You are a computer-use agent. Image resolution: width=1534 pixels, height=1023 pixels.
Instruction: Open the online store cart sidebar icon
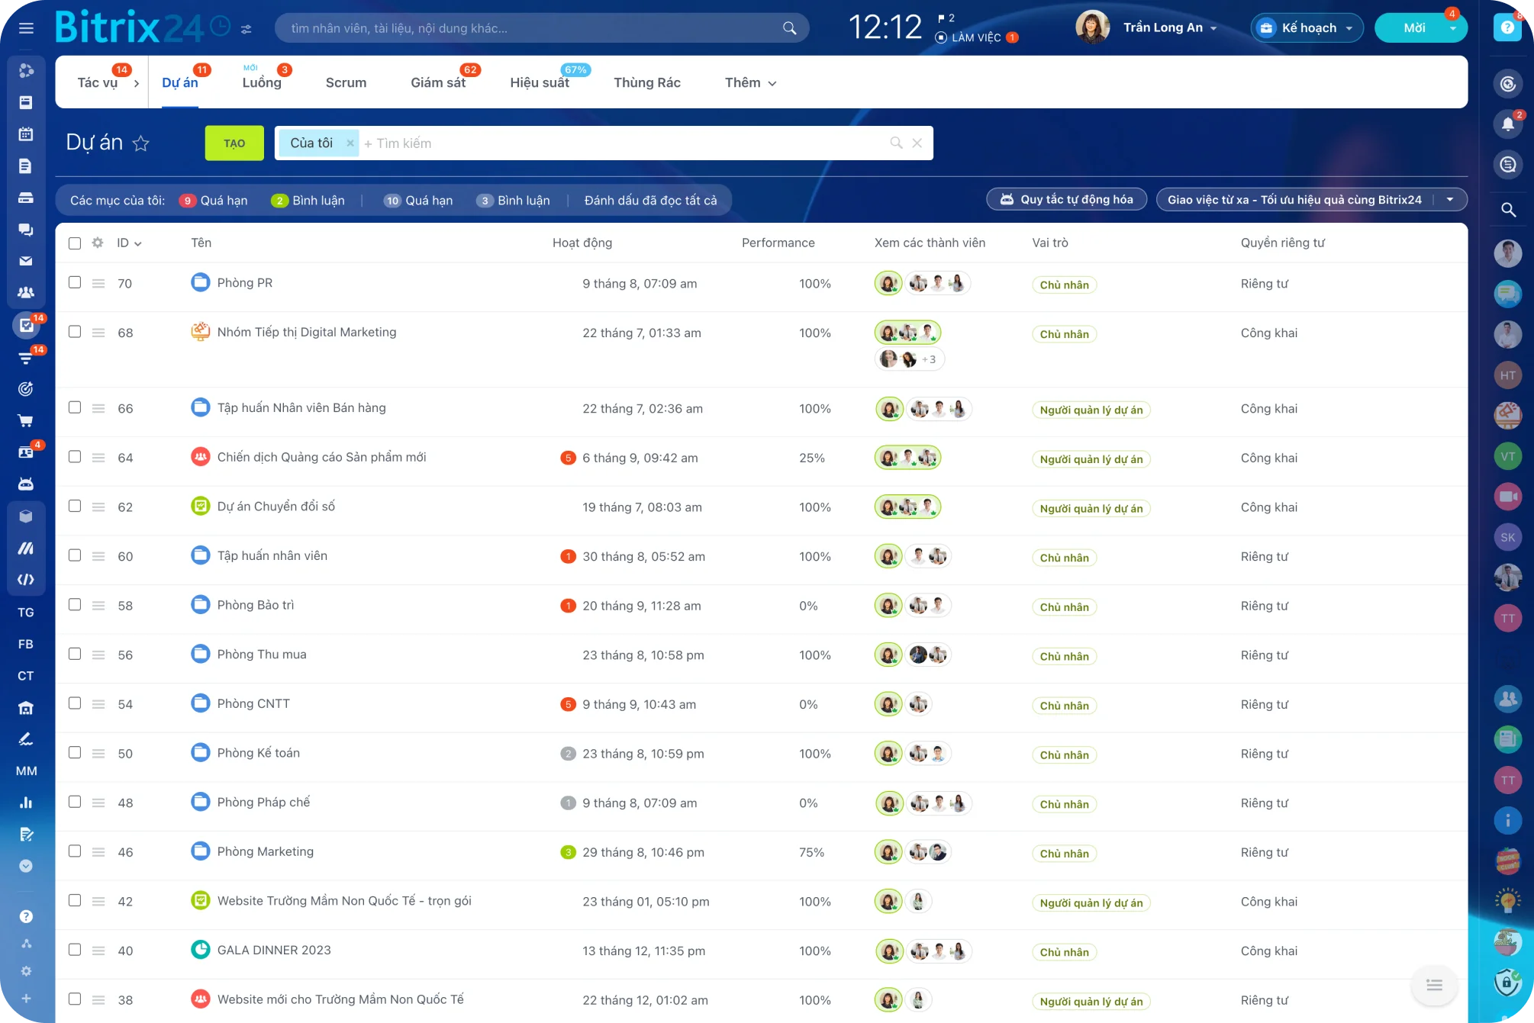pyautogui.click(x=26, y=420)
